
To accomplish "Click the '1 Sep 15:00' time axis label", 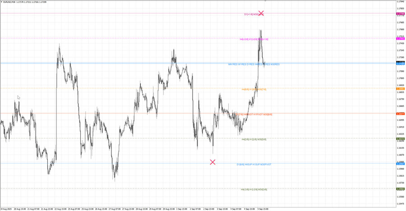I will point(182,209).
